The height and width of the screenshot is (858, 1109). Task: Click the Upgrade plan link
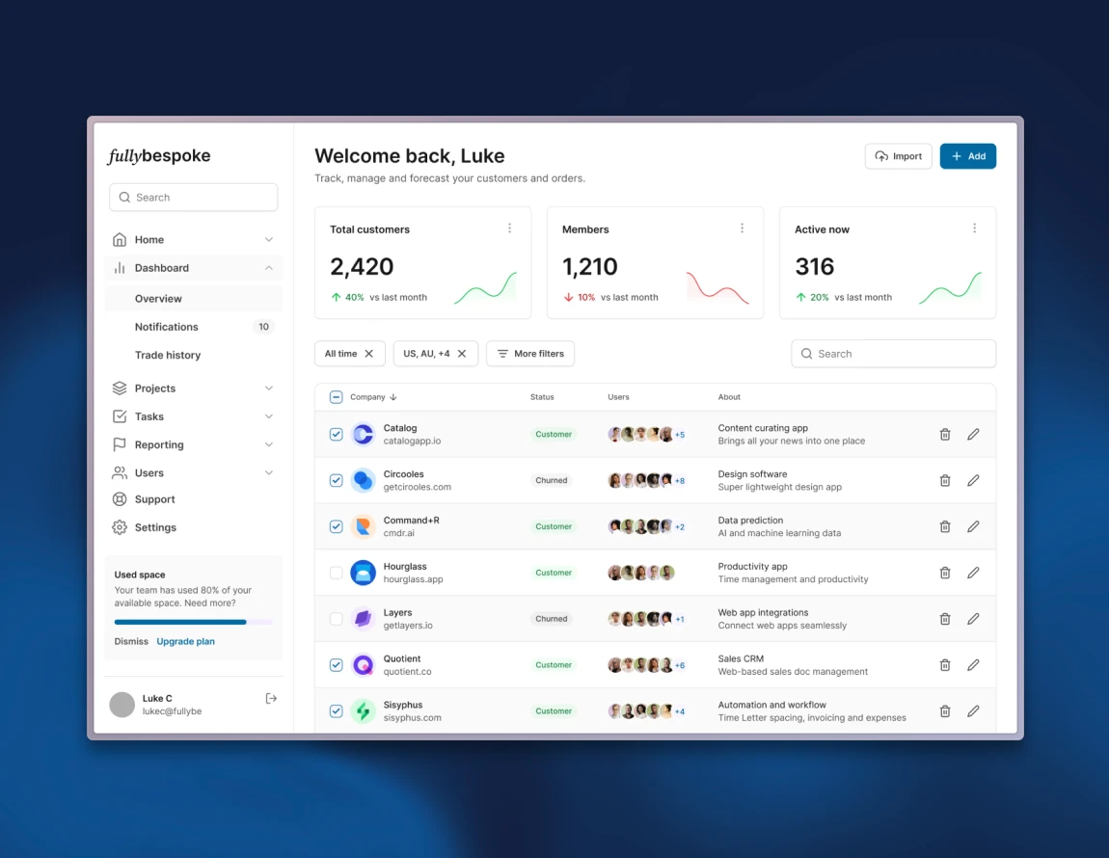[185, 641]
